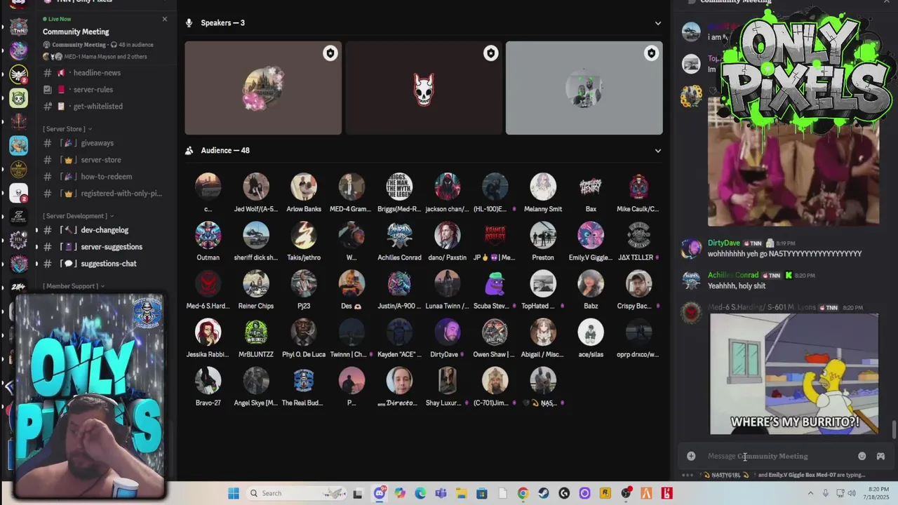This screenshot has width=898, height=505.
Task: Select the skull speaker avatar
Action: coord(424,89)
